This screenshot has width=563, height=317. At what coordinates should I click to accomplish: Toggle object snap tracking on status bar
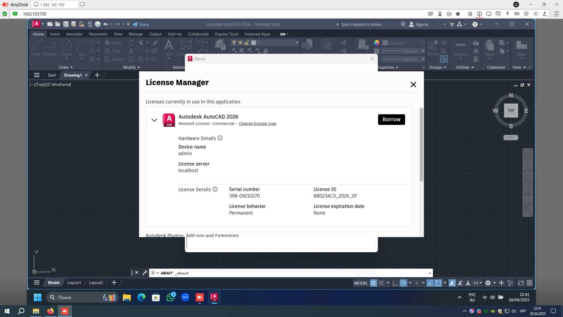(x=430, y=283)
